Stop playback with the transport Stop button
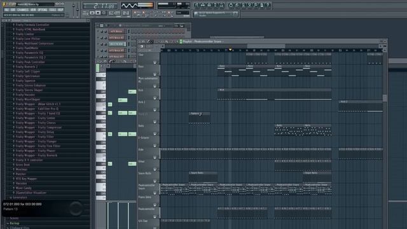This screenshot has height=229, width=407. pyautogui.click(x=98, y=13)
